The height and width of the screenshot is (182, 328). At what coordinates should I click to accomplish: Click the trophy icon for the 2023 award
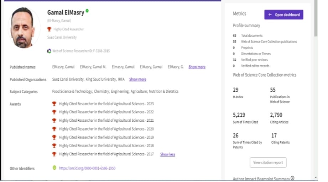54,104
